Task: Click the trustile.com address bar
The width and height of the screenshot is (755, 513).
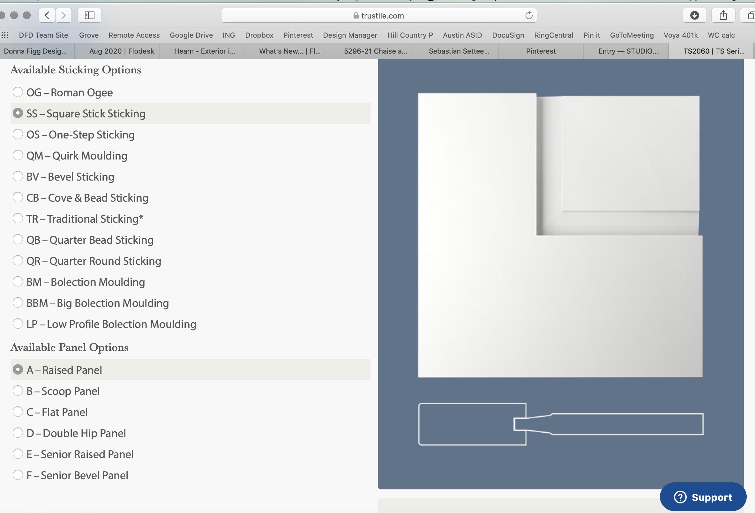Action: [378, 16]
